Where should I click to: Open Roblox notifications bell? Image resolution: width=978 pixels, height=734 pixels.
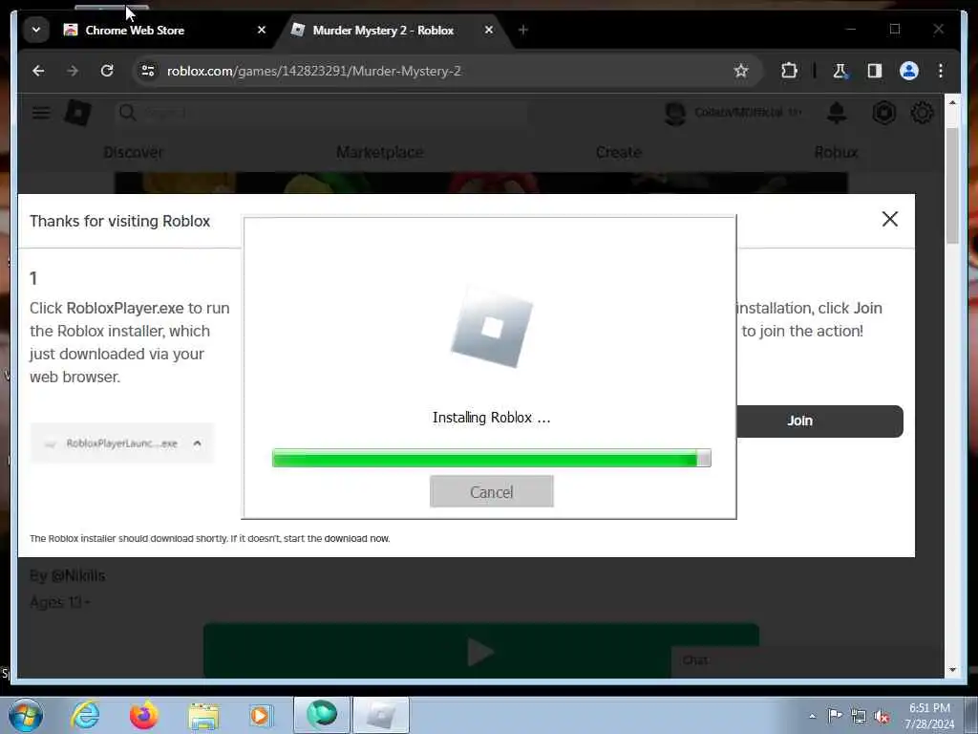(837, 113)
